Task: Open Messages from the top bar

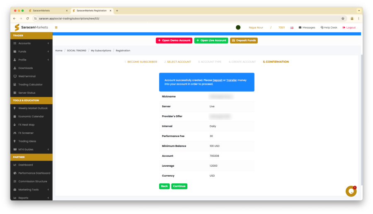Action: (x=307, y=28)
